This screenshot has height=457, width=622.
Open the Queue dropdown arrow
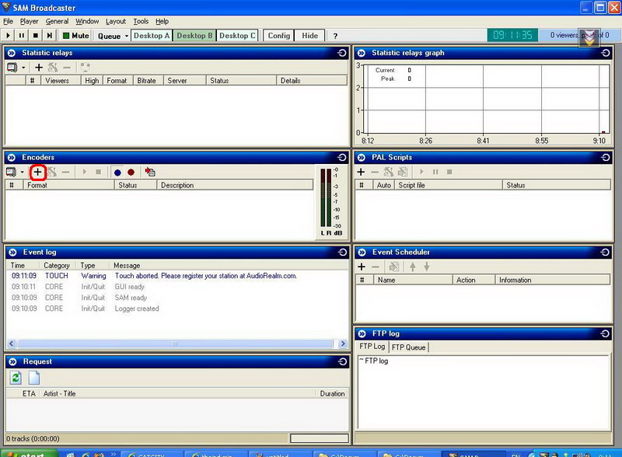pos(127,36)
